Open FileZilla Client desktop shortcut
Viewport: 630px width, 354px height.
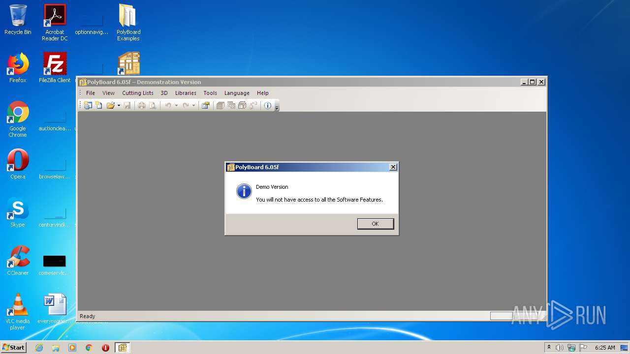pos(55,68)
